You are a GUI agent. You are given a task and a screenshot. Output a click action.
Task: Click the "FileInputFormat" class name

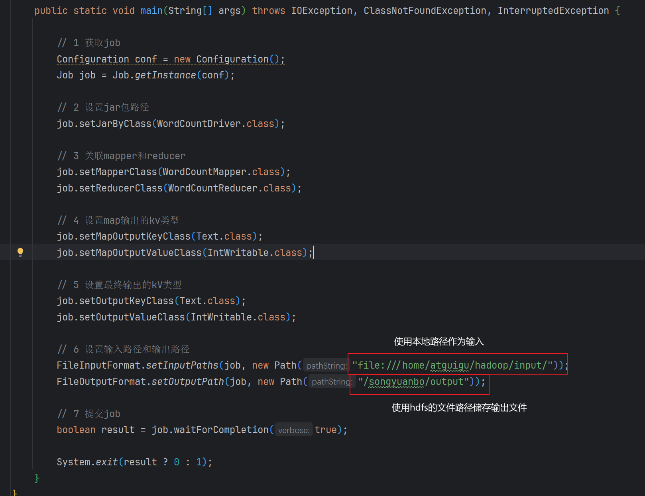point(98,365)
